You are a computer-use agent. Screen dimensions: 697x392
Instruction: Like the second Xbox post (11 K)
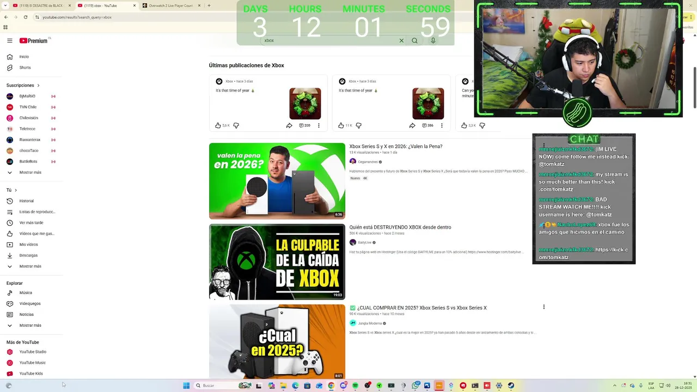pos(341,125)
